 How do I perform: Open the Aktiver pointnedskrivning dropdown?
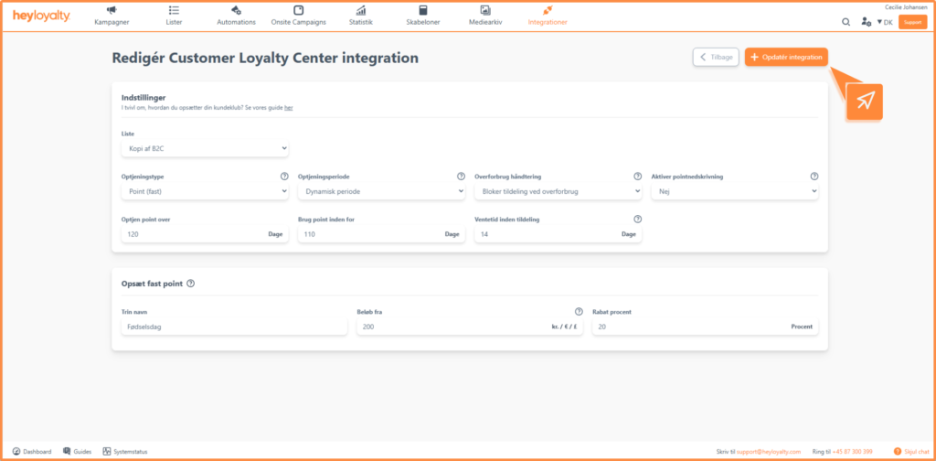click(x=735, y=192)
